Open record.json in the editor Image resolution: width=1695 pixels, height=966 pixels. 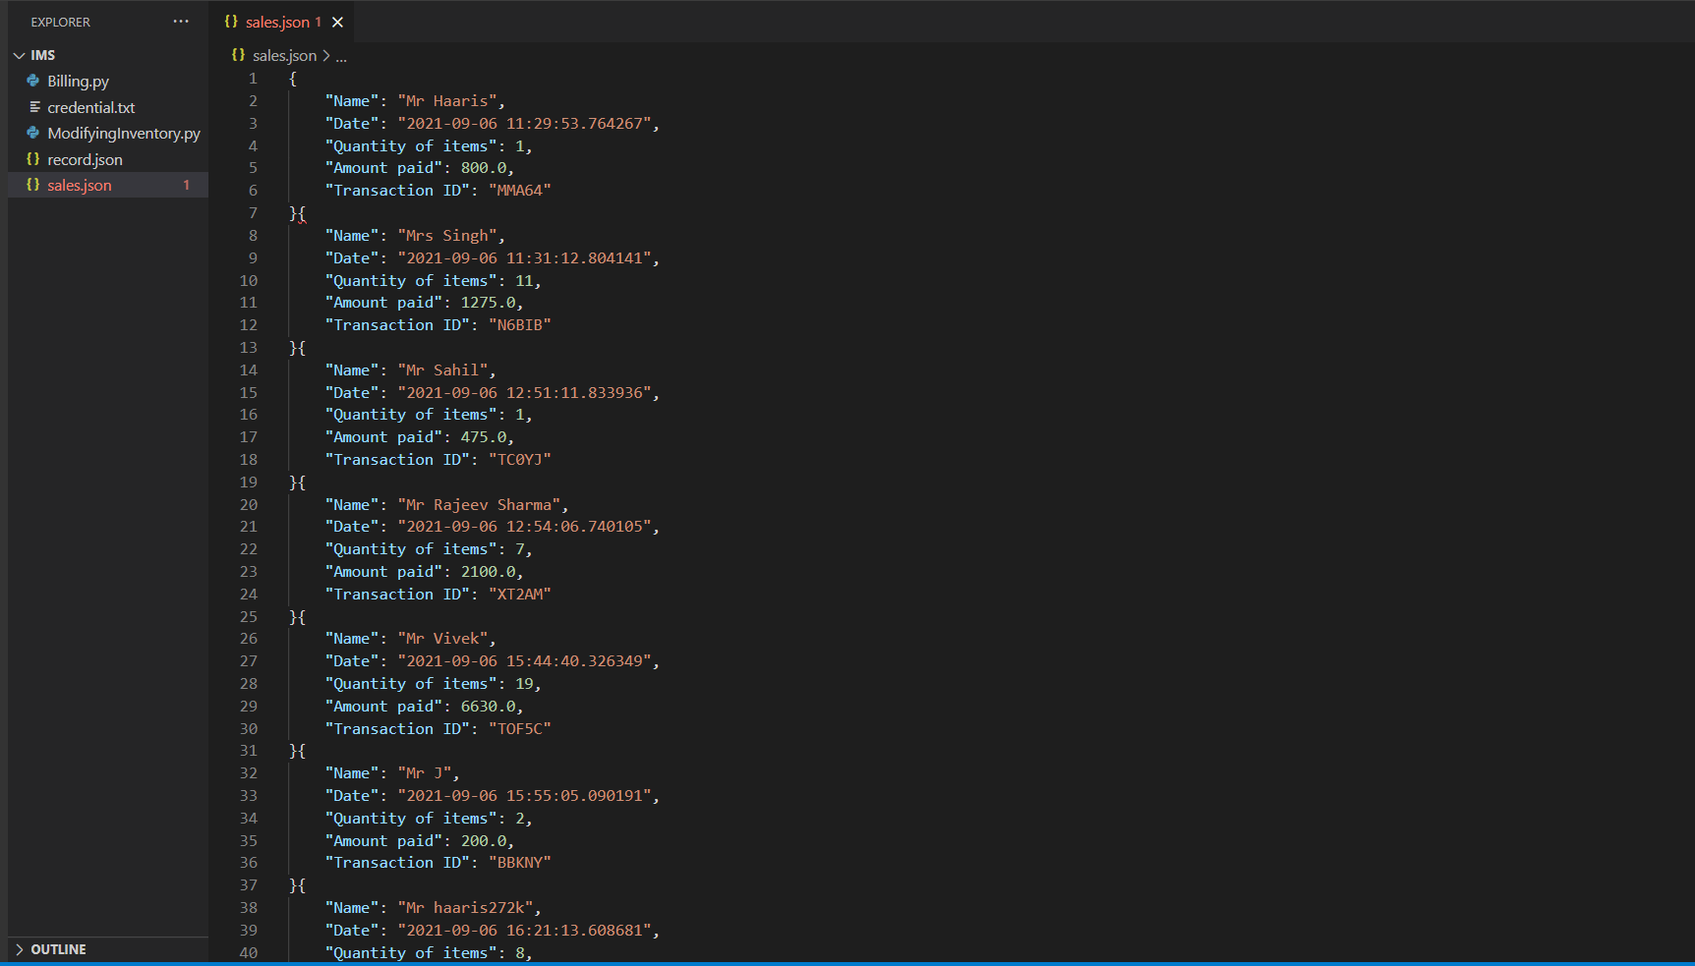[86, 159]
